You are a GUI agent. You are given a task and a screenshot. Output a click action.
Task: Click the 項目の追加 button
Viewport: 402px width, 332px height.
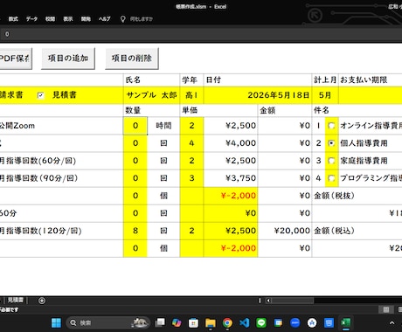click(68, 59)
